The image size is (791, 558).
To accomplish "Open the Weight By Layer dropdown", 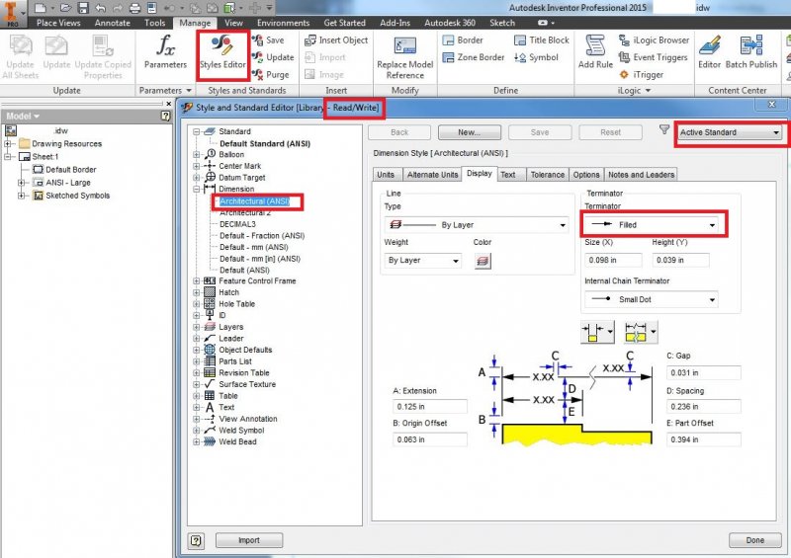I will point(422,261).
